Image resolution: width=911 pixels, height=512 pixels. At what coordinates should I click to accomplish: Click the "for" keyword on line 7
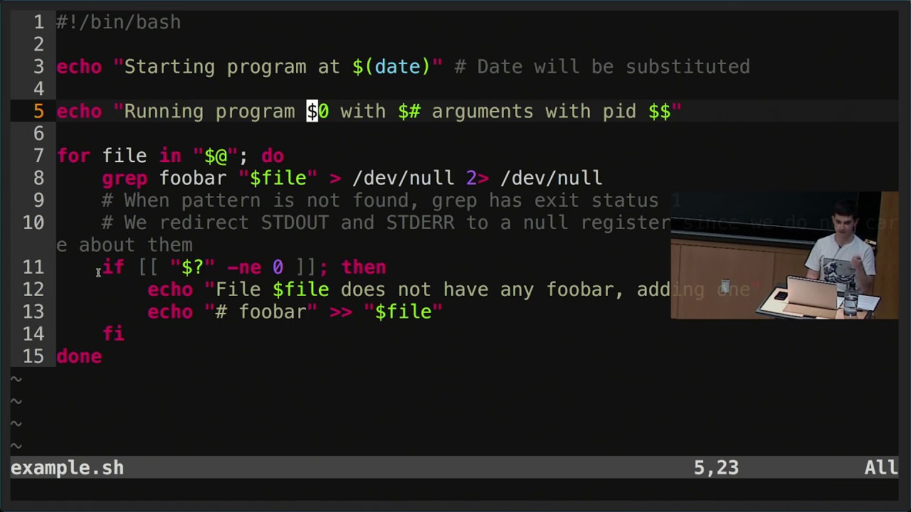click(73, 156)
